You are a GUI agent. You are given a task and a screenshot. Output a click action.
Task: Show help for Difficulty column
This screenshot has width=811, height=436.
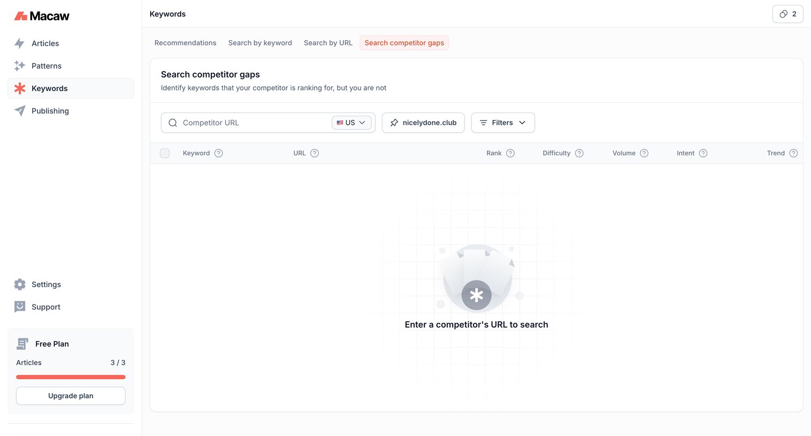tap(579, 153)
